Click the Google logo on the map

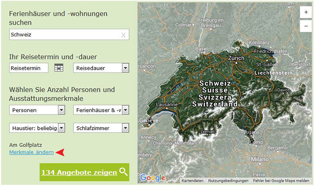pos(153,177)
